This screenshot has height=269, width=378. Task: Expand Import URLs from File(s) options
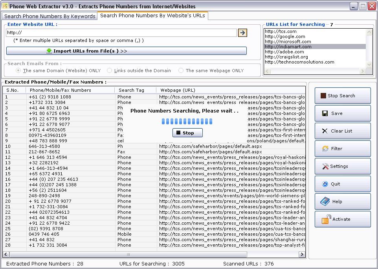pos(126,51)
